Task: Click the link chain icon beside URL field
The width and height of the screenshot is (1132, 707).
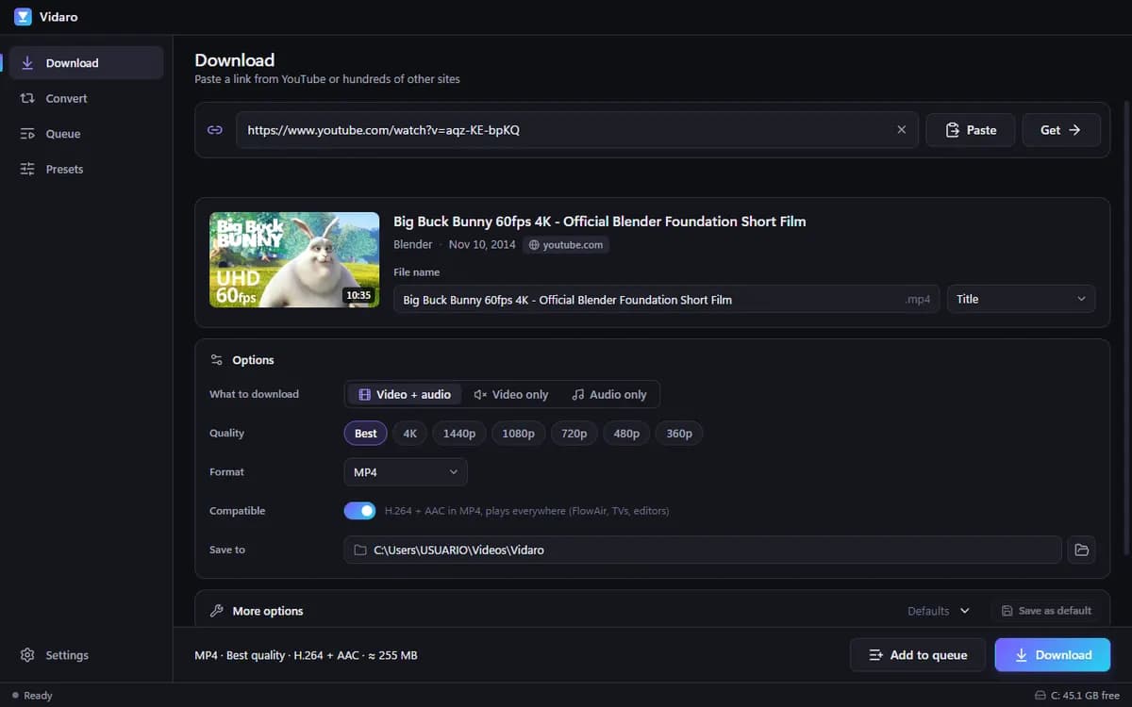Action: [215, 130]
